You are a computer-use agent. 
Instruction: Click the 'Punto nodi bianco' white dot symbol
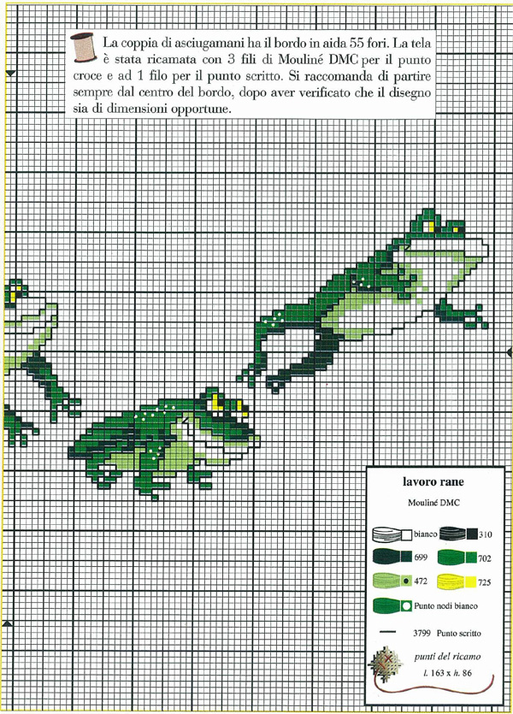pyautogui.click(x=407, y=606)
